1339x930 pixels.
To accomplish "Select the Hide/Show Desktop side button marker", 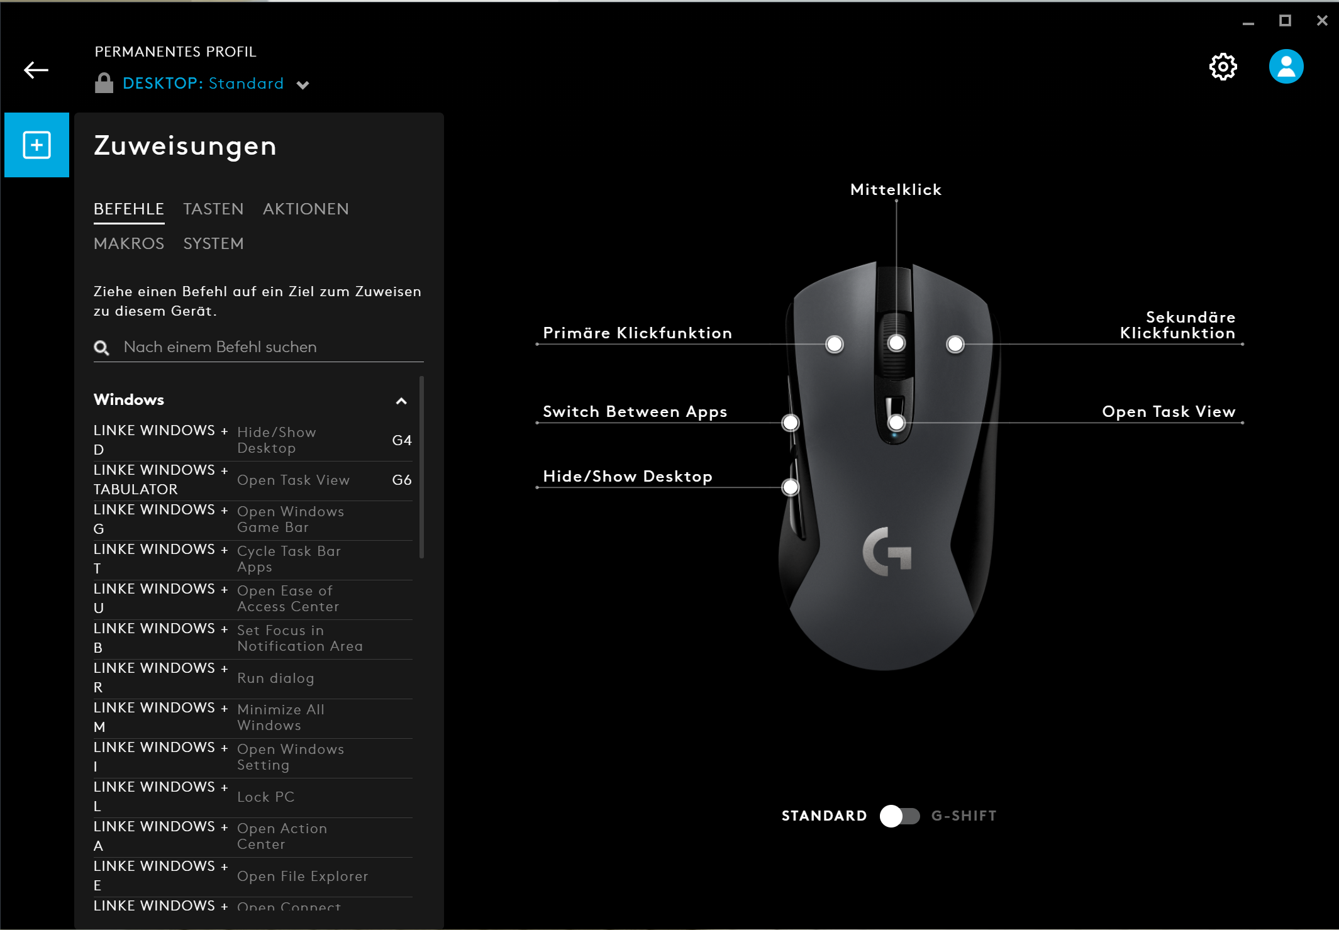I will coord(791,487).
